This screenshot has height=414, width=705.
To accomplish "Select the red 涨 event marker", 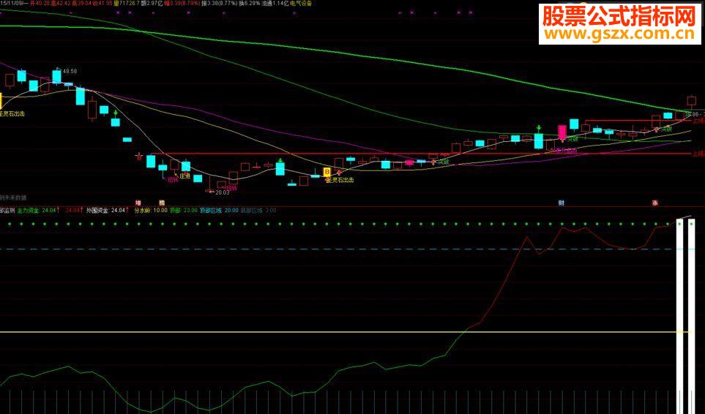I will [x=655, y=203].
